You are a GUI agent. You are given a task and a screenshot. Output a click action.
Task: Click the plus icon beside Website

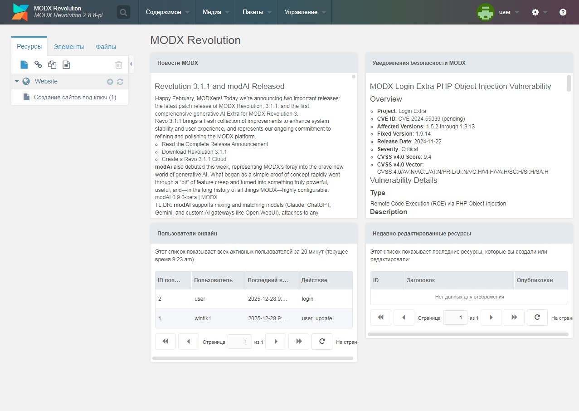[x=110, y=82]
